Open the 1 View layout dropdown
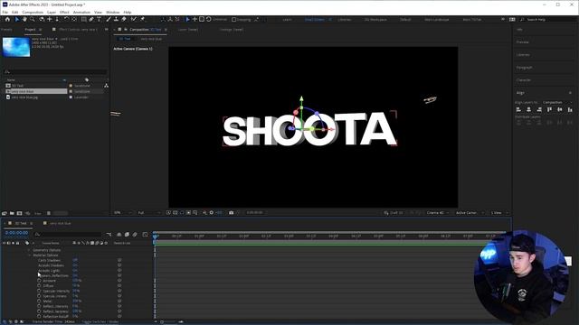 click(x=499, y=213)
